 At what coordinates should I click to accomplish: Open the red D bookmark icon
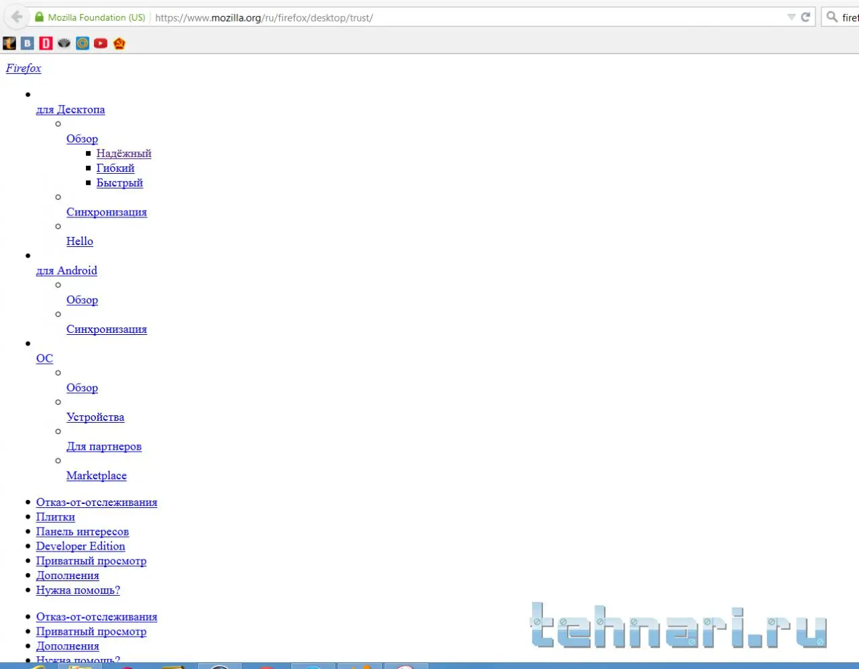click(x=46, y=44)
